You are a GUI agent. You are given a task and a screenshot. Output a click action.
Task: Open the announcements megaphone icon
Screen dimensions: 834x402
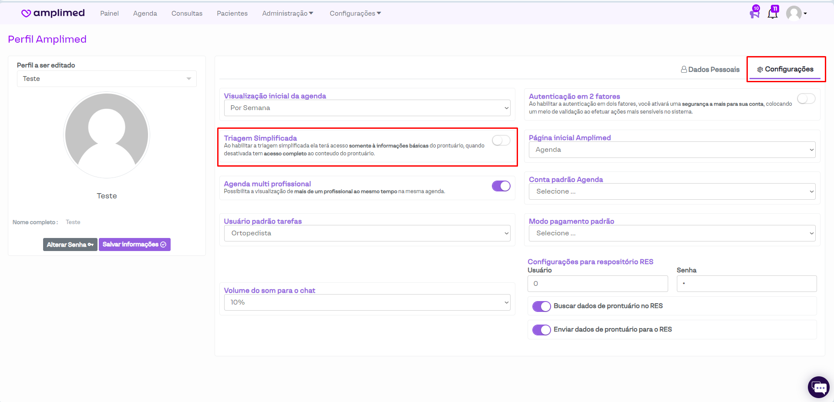754,13
